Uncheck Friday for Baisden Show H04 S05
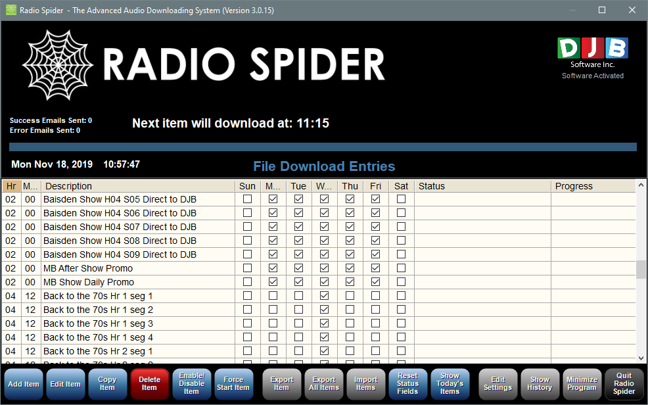This screenshot has height=405, width=648. [375, 199]
